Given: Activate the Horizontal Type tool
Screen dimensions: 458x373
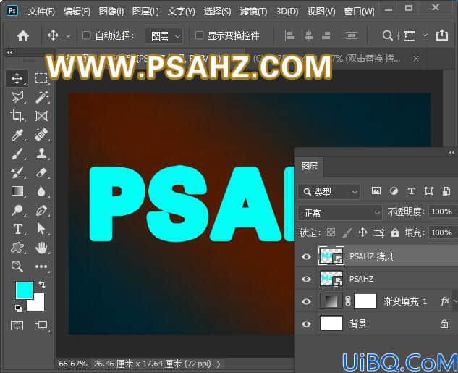Looking at the screenshot, I should point(17,229).
